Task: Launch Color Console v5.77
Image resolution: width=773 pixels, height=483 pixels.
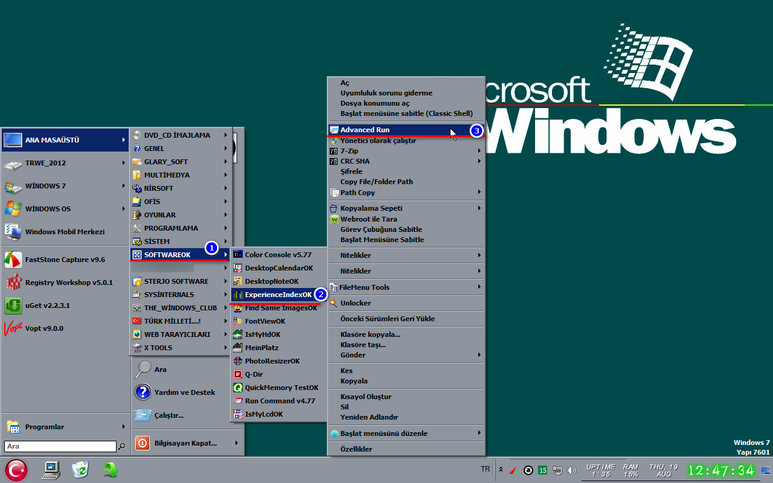Action: [279, 255]
